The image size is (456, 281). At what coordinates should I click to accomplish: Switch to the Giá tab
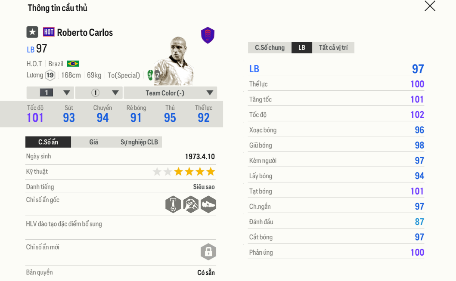tap(94, 142)
